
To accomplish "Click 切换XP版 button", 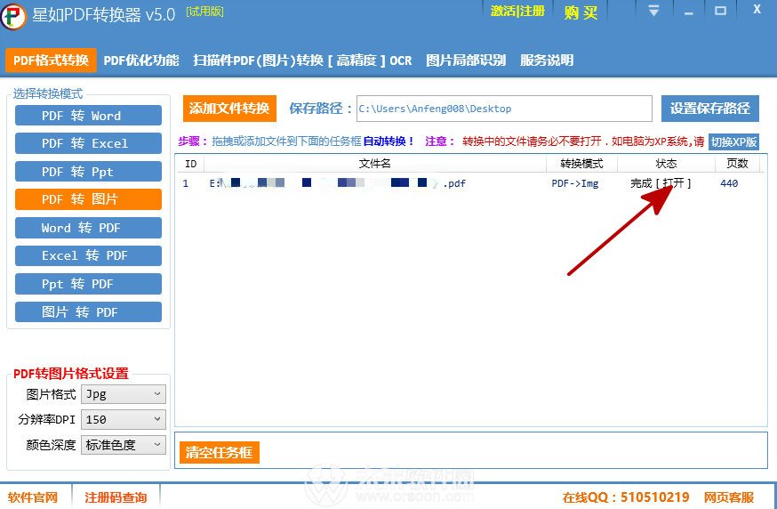I will 733,141.
